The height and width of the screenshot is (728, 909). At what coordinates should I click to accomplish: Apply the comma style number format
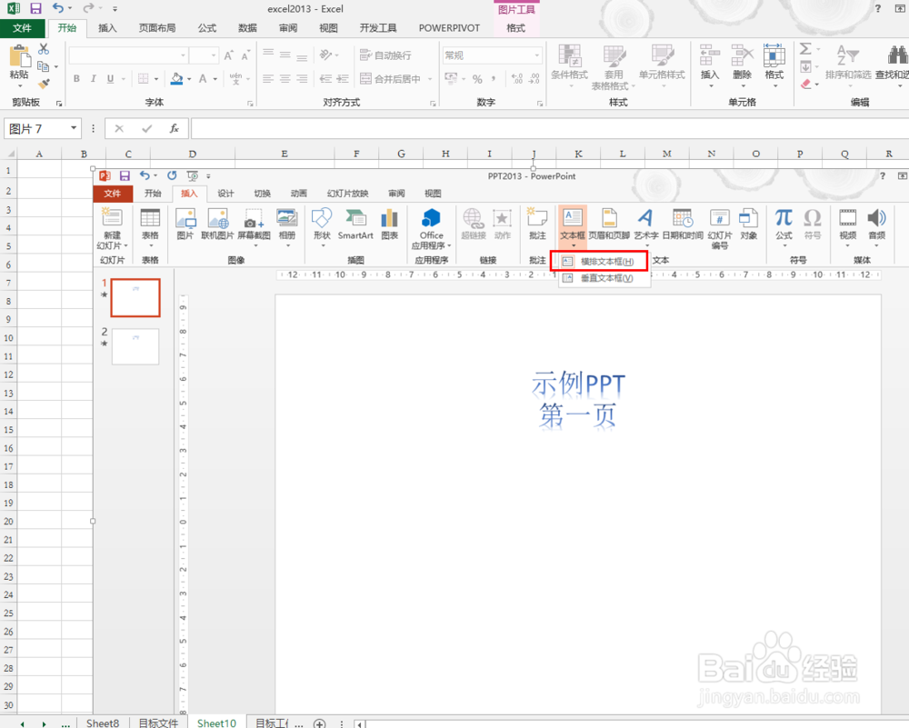(x=494, y=78)
